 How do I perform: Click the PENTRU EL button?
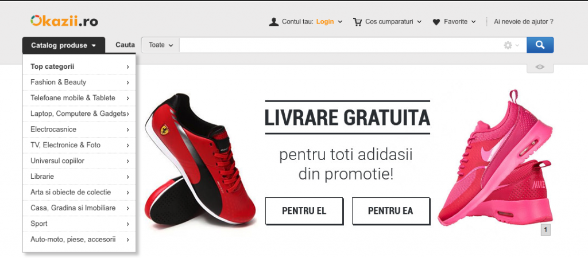[x=304, y=211]
